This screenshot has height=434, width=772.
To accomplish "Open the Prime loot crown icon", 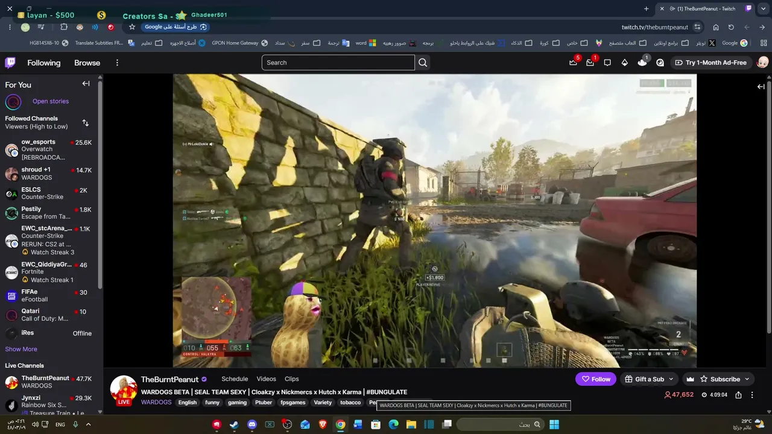I will (573, 63).
